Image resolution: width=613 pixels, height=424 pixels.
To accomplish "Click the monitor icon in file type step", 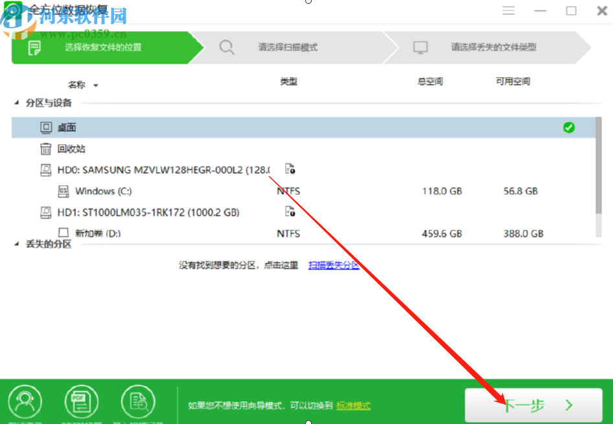I will click(421, 48).
